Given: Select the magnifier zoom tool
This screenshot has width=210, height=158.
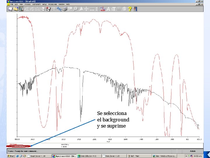Looking at the screenshot, I should click(76, 9).
